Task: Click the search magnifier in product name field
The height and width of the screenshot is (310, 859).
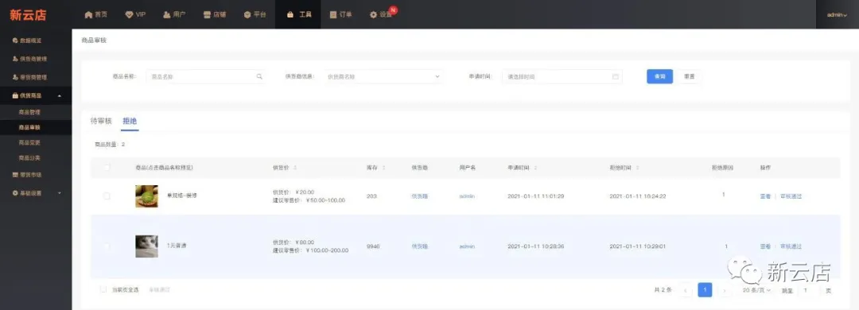Action: click(259, 76)
